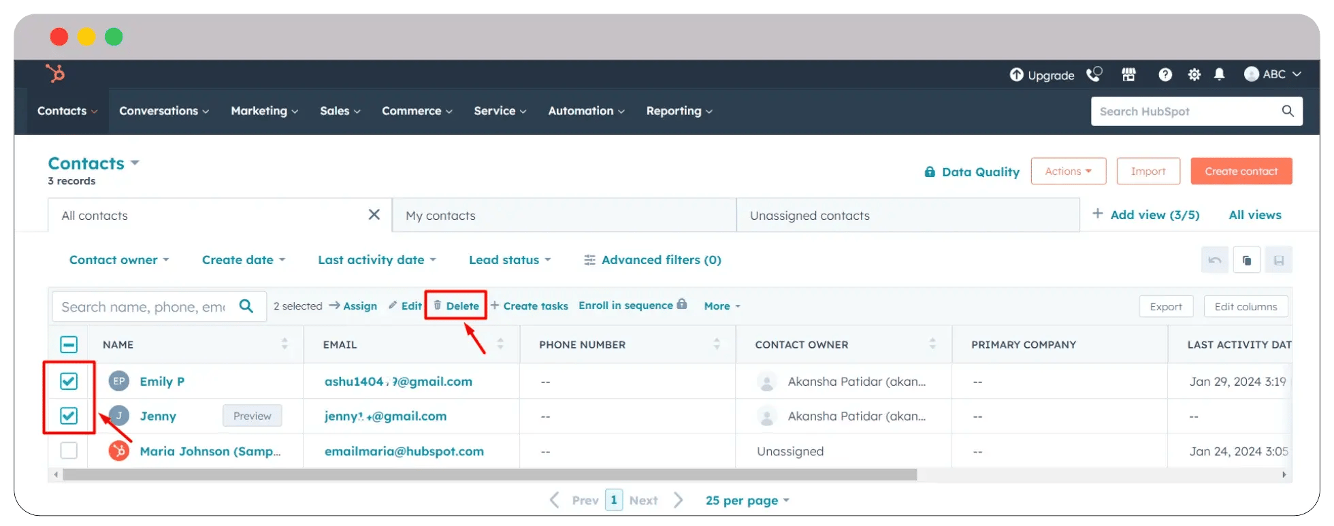
Task: Open the All views link
Action: [x=1255, y=215]
